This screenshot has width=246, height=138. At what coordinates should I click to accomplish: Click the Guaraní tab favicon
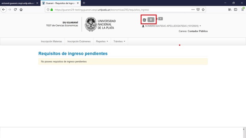click(x=43, y=3)
